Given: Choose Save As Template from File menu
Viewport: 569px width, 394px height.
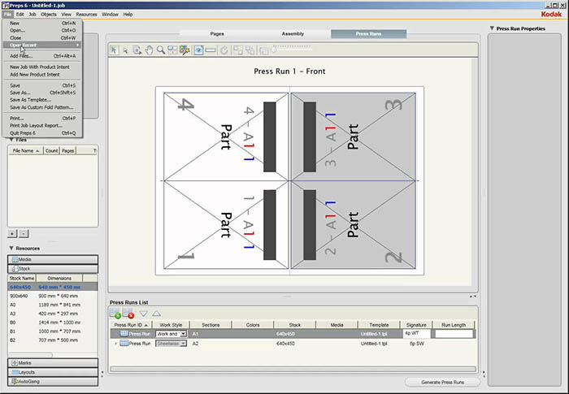Looking at the screenshot, I should [x=31, y=99].
